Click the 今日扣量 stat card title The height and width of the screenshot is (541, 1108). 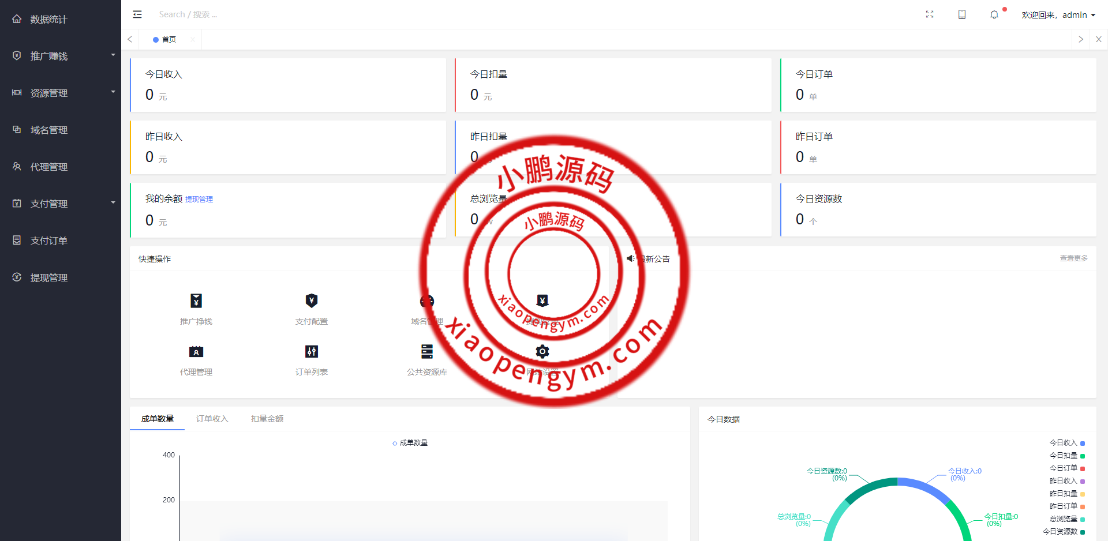coord(489,74)
